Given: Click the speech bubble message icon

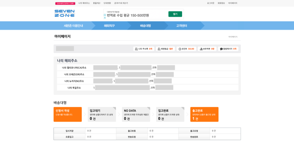Looking at the screenshot, I should click(221, 49).
